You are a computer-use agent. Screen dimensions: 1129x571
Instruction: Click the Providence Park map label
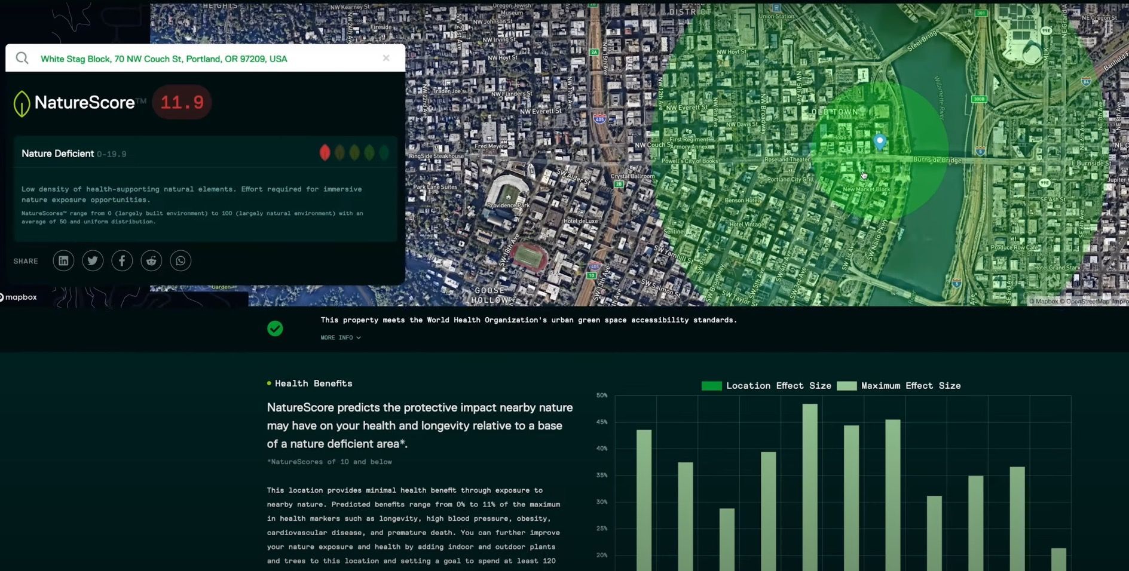coord(508,205)
